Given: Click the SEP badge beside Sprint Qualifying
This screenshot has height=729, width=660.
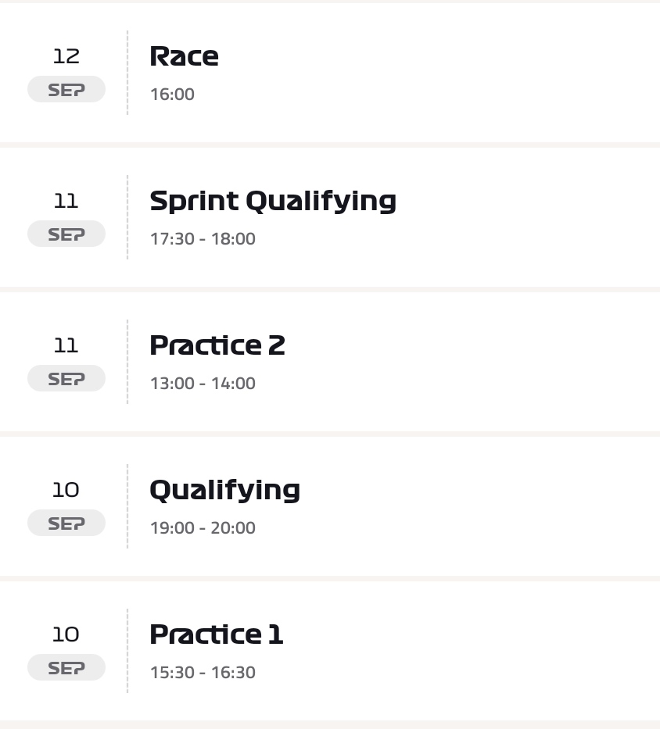Looking at the screenshot, I should (x=66, y=234).
